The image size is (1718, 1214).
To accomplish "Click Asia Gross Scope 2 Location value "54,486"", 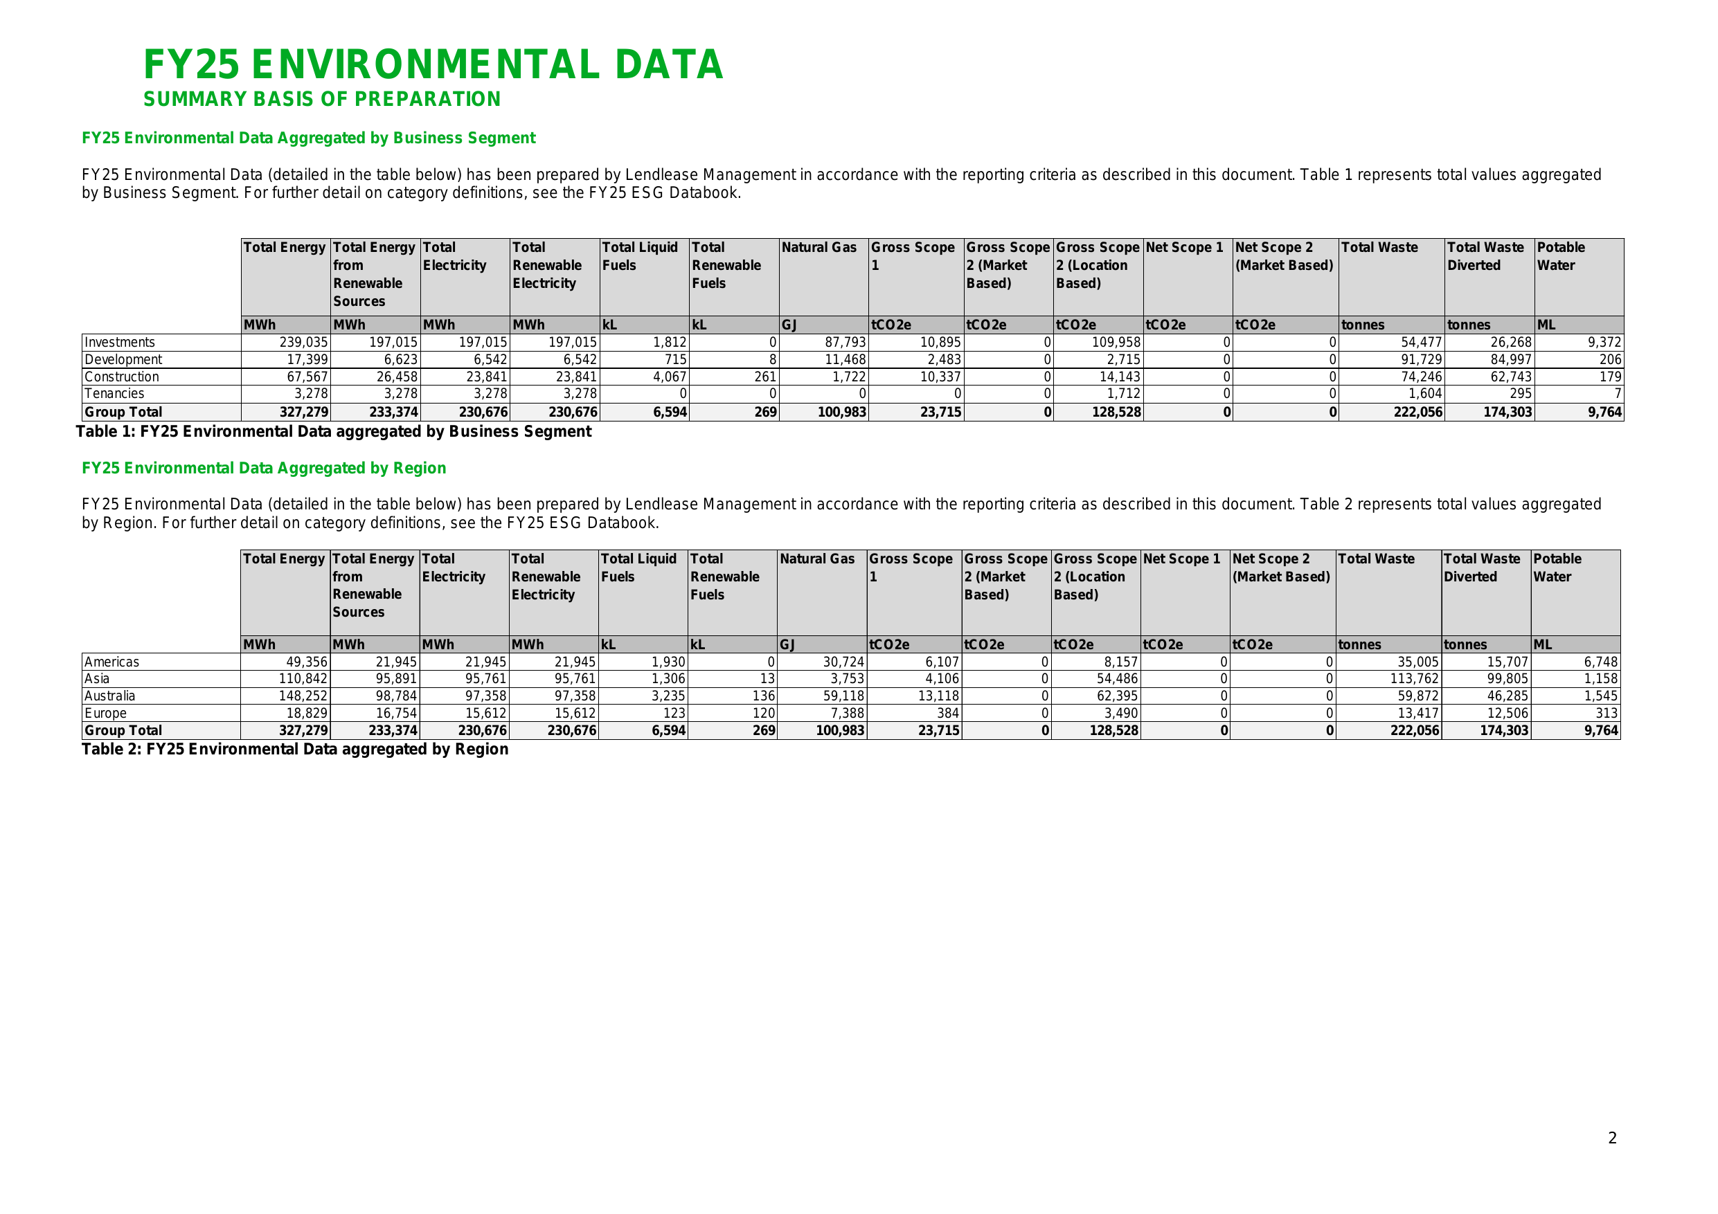I will 1117,679.
